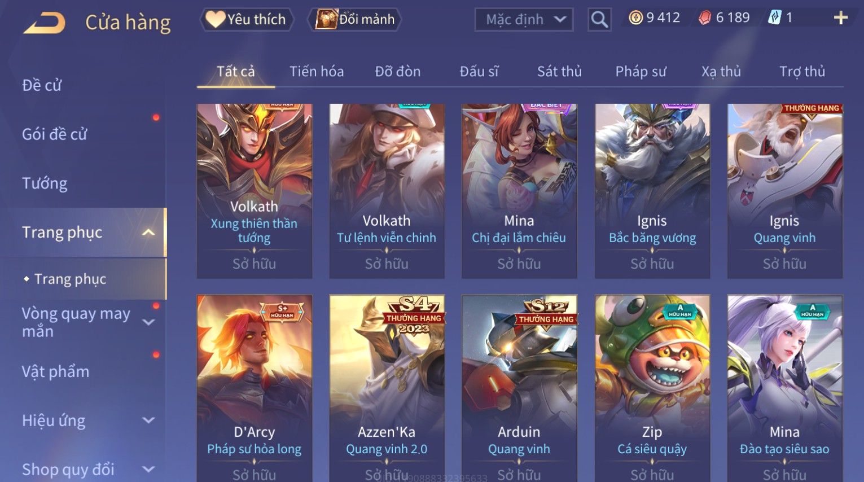Image resolution: width=864 pixels, height=482 pixels.
Task: Open the Đổi mảnh fragment exchange
Action: tap(354, 19)
